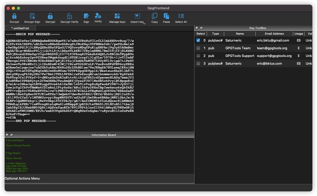Image resolution: width=317 pixels, height=196 pixels.
Task: Float the Information Board panel
Action: pyautogui.click(x=12, y=135)
